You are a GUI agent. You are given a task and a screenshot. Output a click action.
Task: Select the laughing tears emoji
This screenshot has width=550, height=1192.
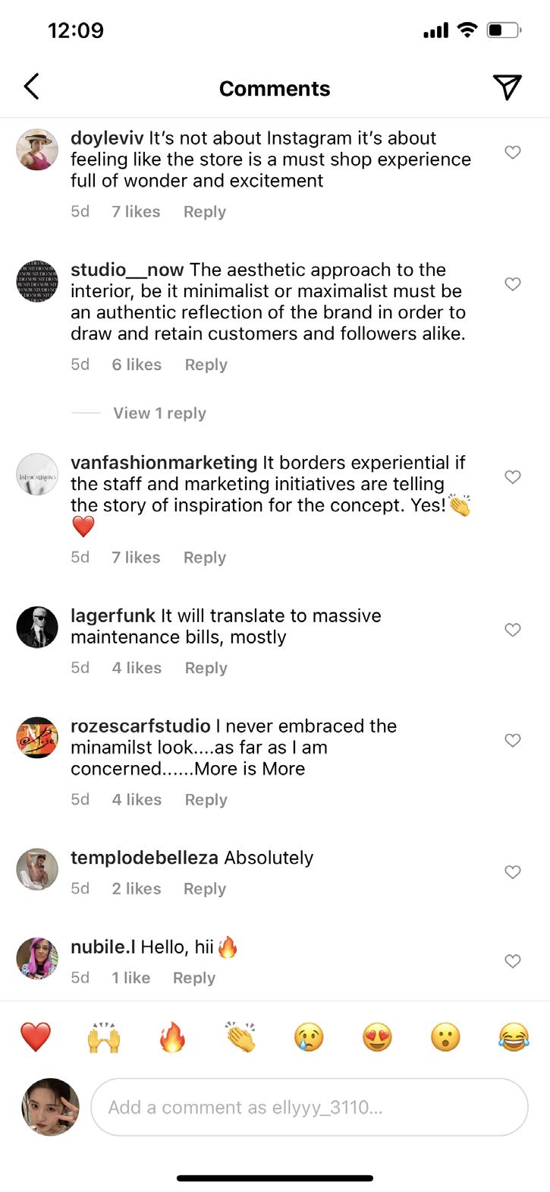tap(514, 1037)
